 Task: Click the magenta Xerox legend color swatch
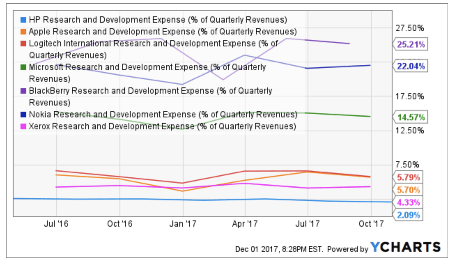click(23, 126)
